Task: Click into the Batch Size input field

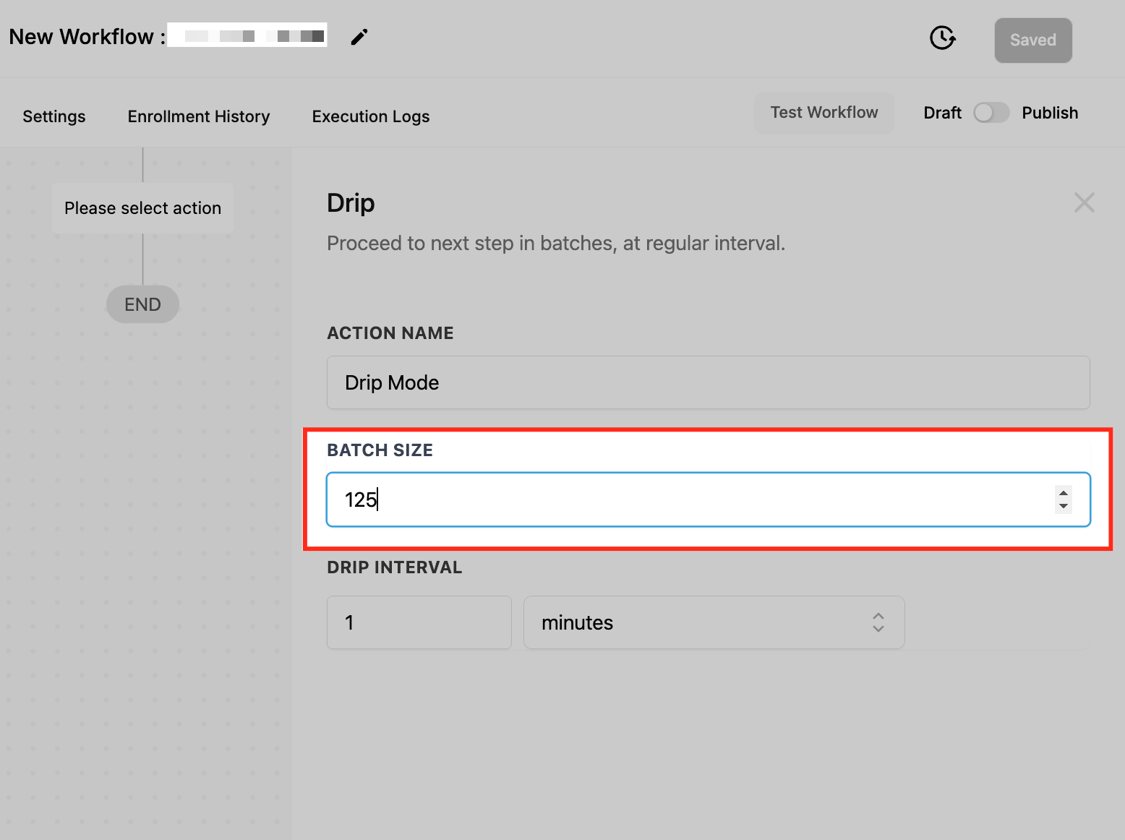Action: click(x=708, y=500)
